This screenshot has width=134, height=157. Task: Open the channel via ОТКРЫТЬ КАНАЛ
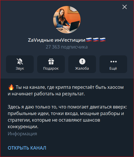tap(27, 148)
